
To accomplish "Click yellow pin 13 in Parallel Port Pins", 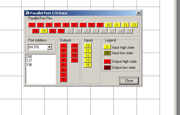I will pyautogui.click(x=134, y=25).
